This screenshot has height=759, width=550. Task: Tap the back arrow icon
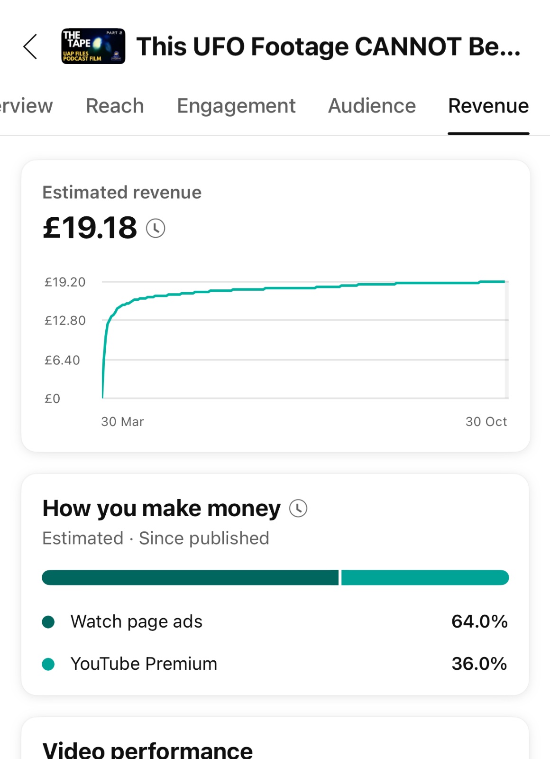click(x=30, y=46)
